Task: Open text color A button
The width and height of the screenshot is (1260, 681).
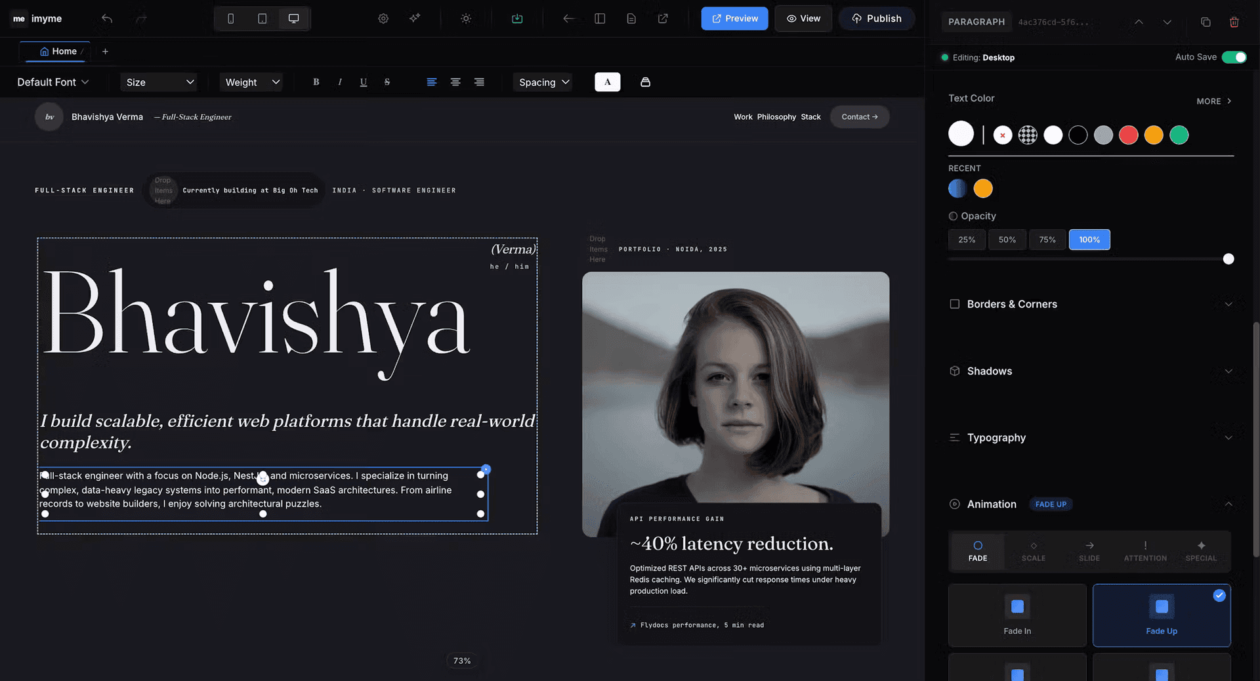Action: tap(608, 82)
